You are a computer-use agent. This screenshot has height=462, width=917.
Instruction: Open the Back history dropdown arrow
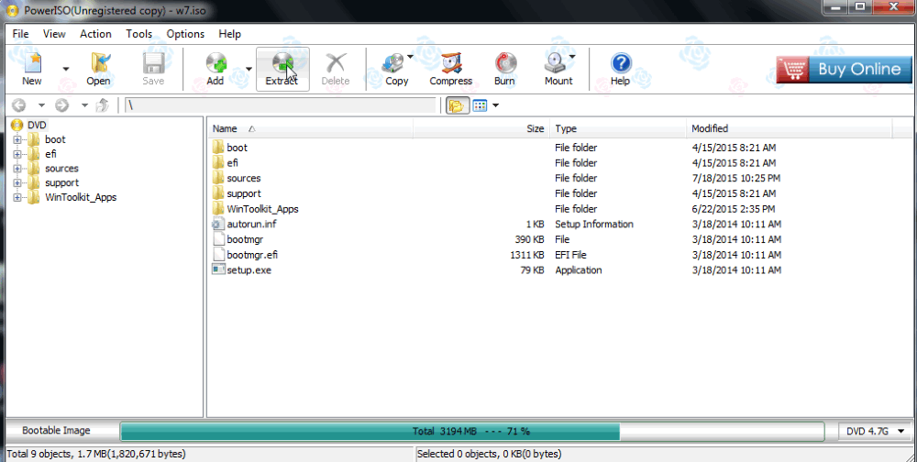[x=41, y=105]
